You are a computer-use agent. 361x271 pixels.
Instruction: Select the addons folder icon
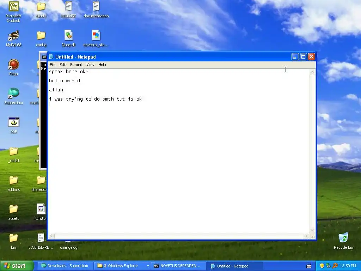click(x=14, y=183)
